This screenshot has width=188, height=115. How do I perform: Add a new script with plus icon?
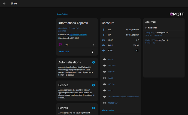93,108
